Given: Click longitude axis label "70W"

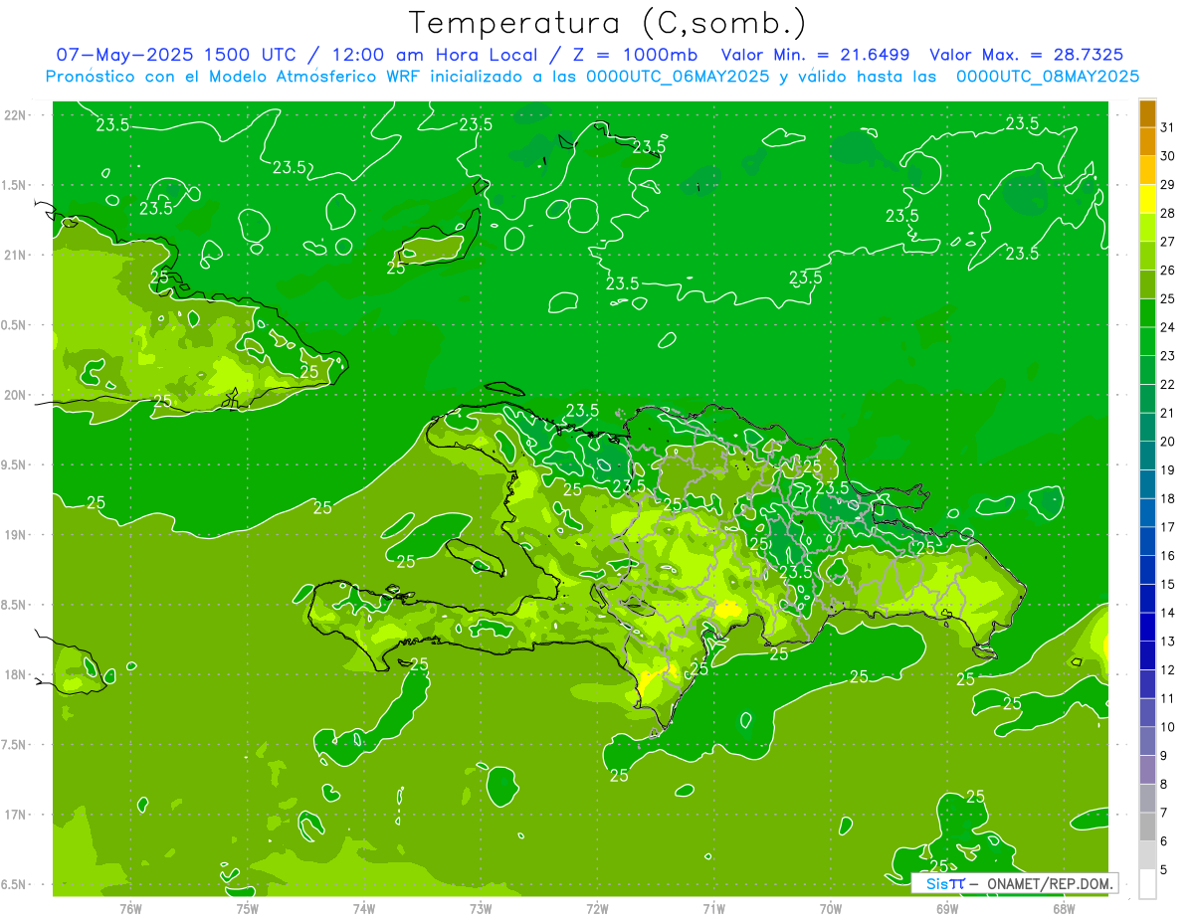Looking at the screenshot, I should click(830, 908).
